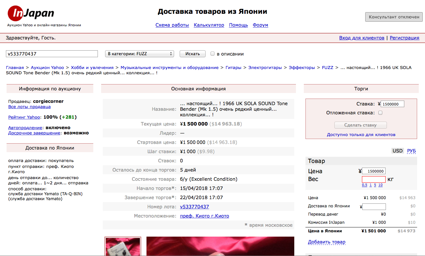Open location преф. Киото г.Киото link
Viewport: 425px width, 256px height.
[204, 216]
